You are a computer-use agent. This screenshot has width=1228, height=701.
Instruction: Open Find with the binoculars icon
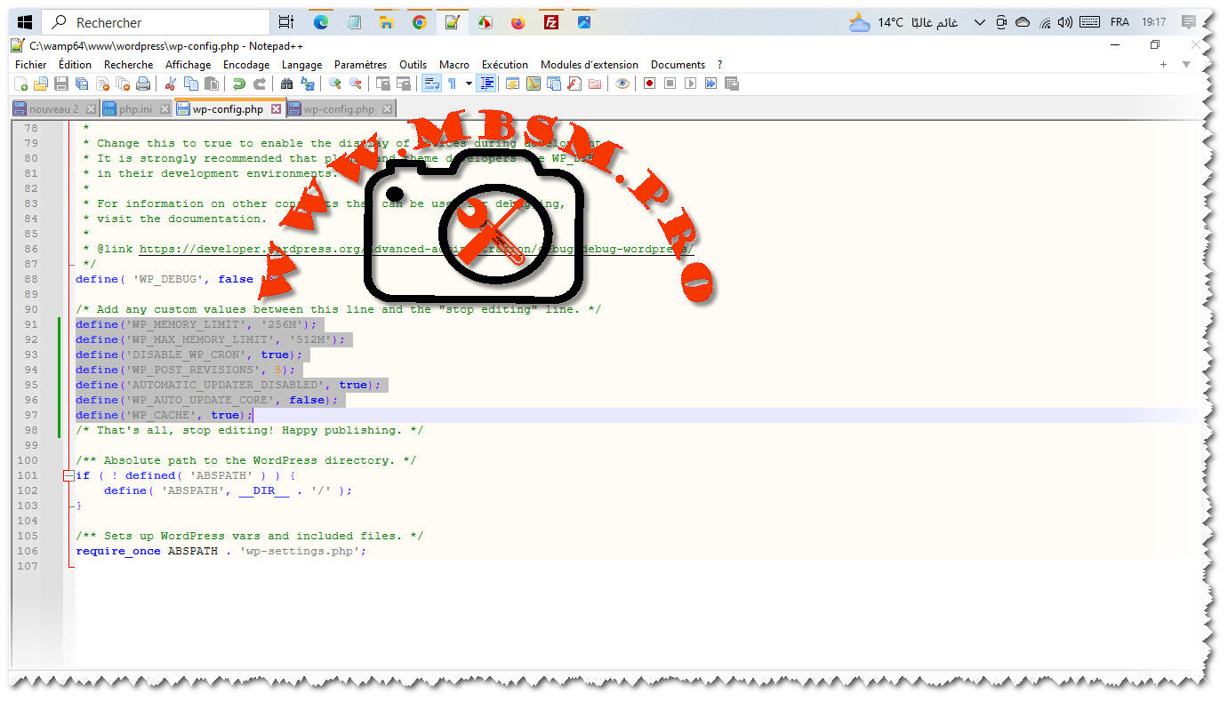(286, 84)
